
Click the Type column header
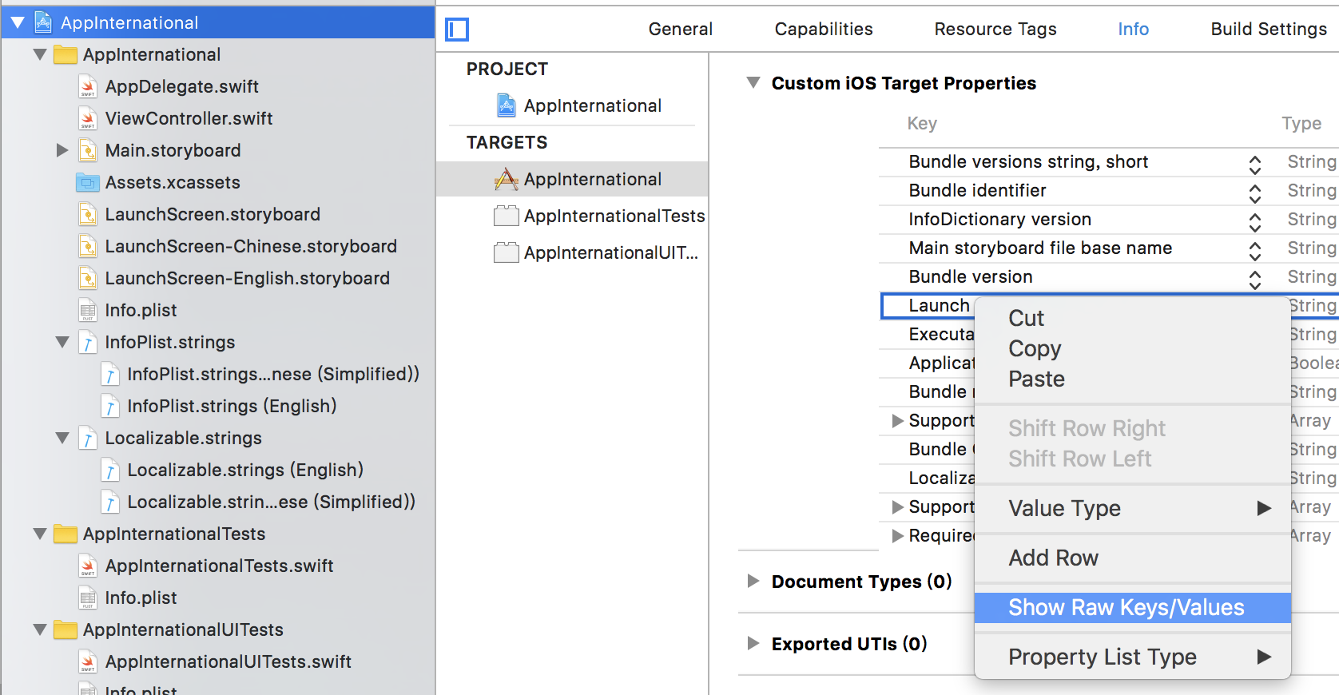click(x=1301, y=124)
